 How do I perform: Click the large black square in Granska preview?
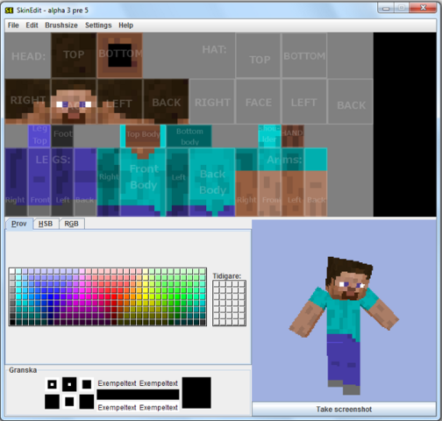(196, 393)
